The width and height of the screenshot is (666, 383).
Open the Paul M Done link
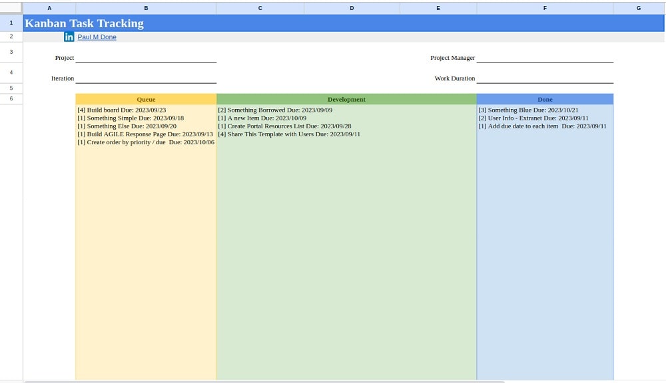pyautogui.click(x=97, y=37)
